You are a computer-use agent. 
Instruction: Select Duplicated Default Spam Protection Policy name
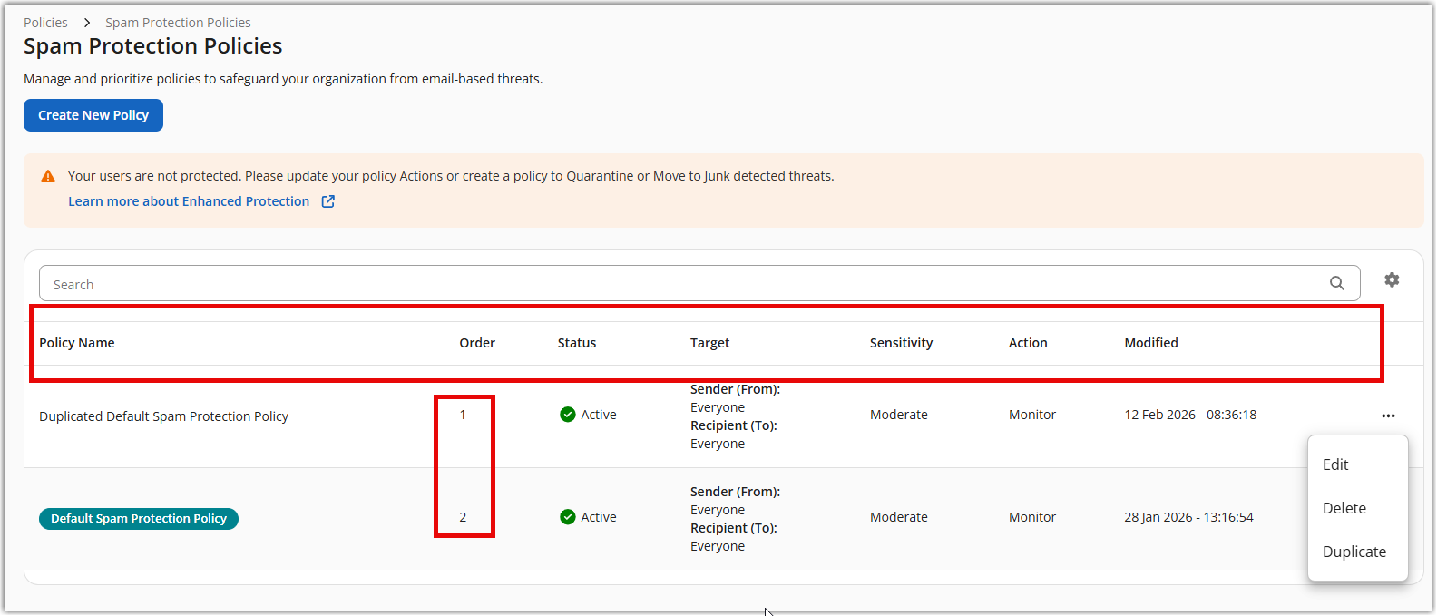(163, 416)
